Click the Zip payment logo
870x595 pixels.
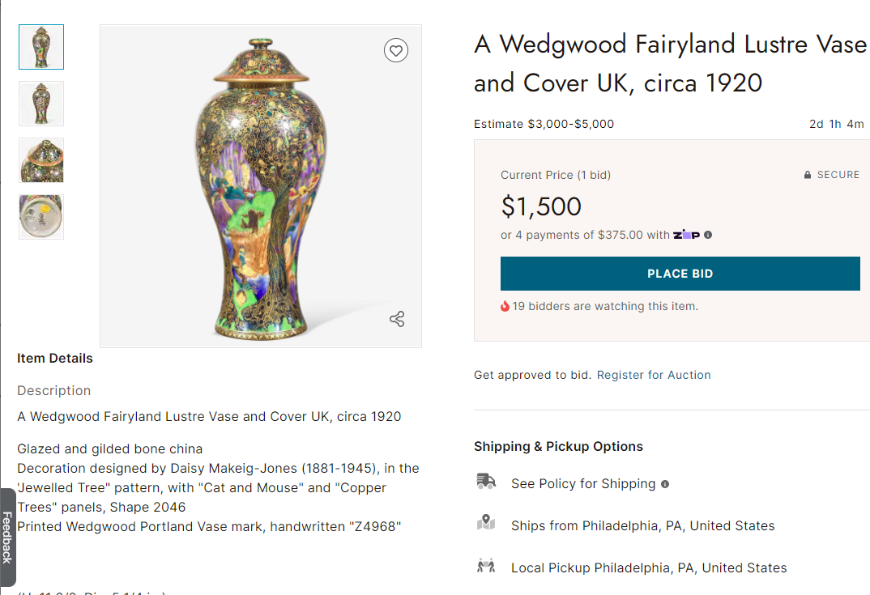(x=686, y=235)
